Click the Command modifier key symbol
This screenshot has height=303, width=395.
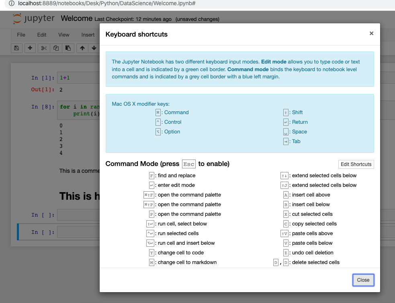coord(158,113)
